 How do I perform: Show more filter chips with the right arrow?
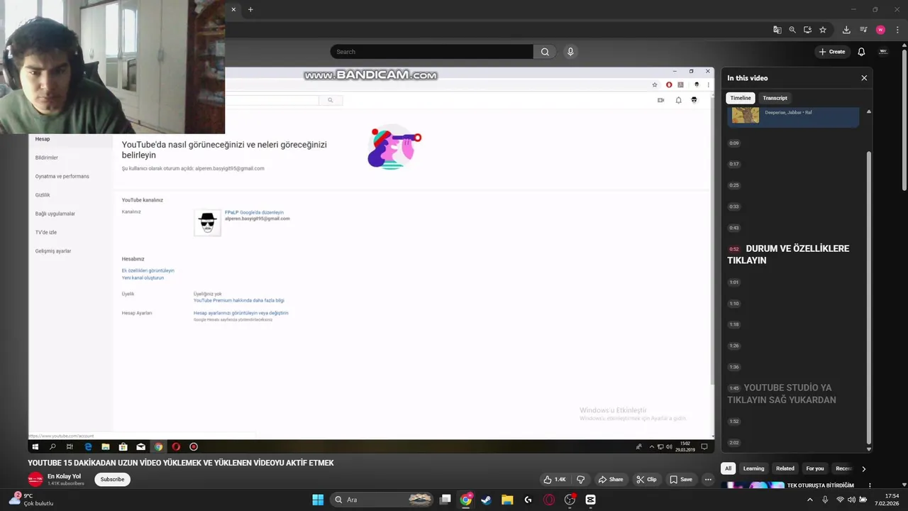[x=863, y=468]
